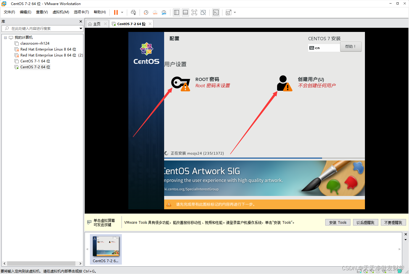The image size is (409, 274).
Task: Select Red Hat Enterprise Linux 8 64 位 (2)
Action: coord(51,55)
